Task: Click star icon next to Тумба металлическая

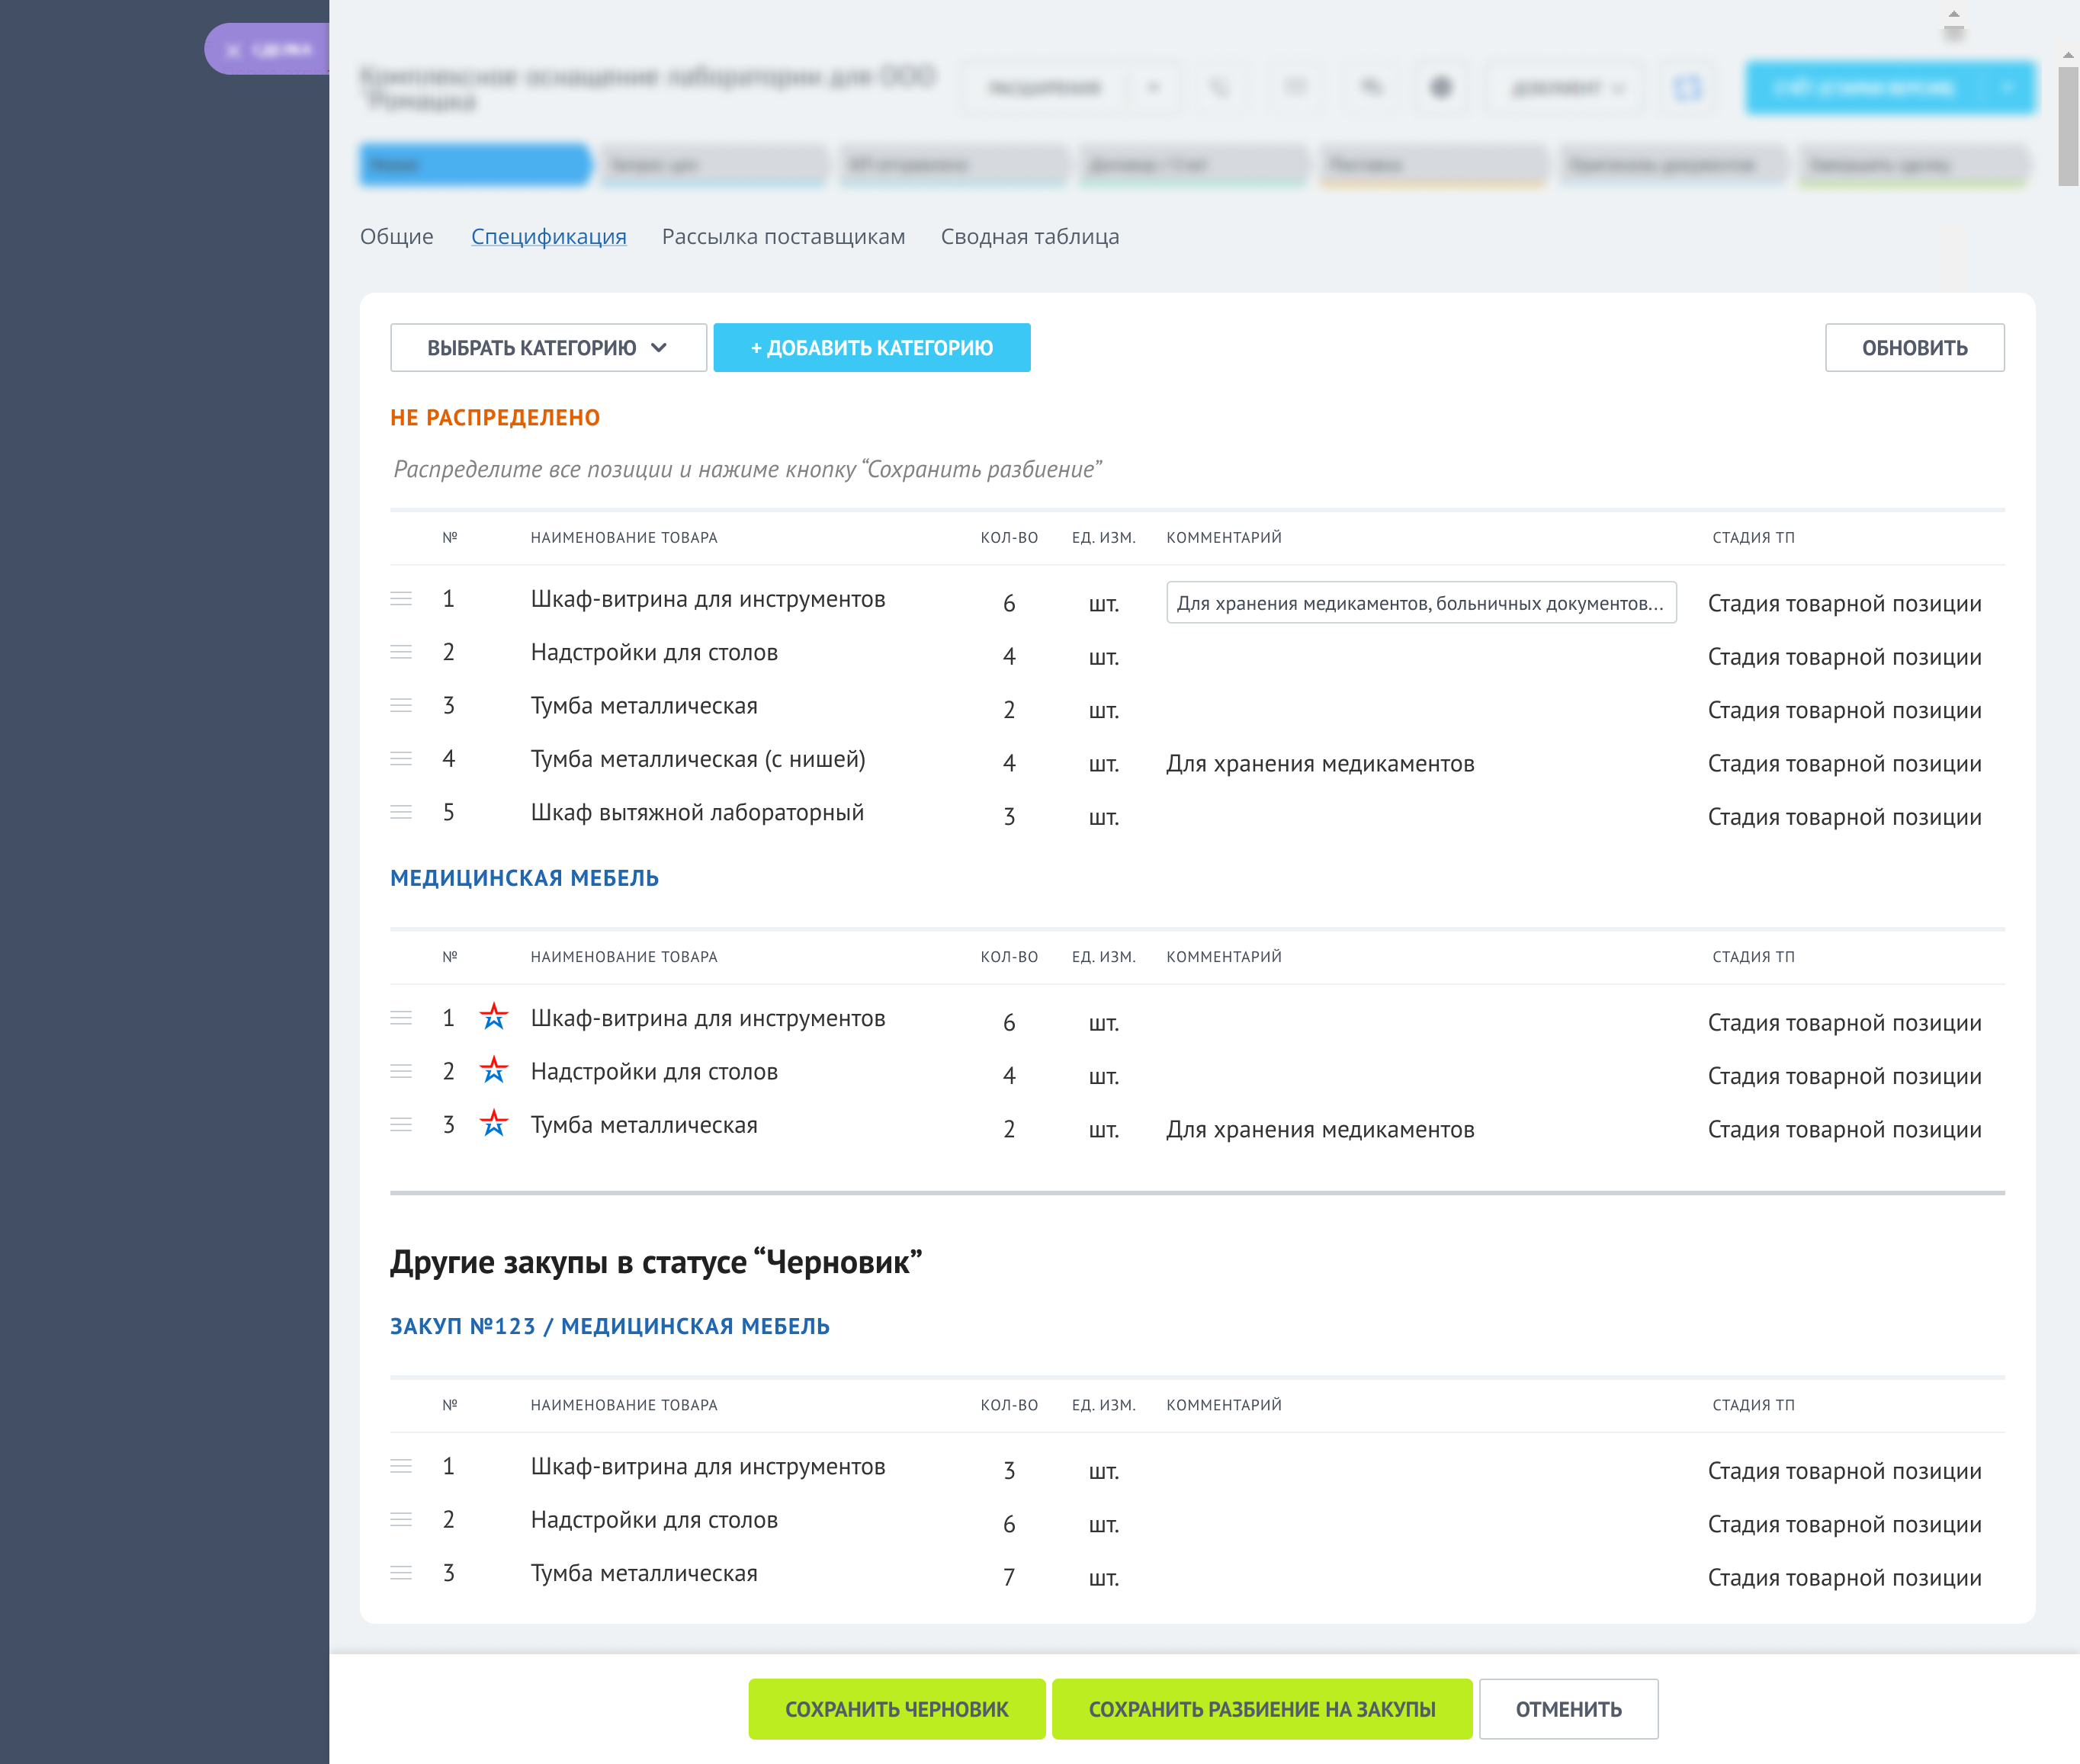Action: [x=494, y=1124]
